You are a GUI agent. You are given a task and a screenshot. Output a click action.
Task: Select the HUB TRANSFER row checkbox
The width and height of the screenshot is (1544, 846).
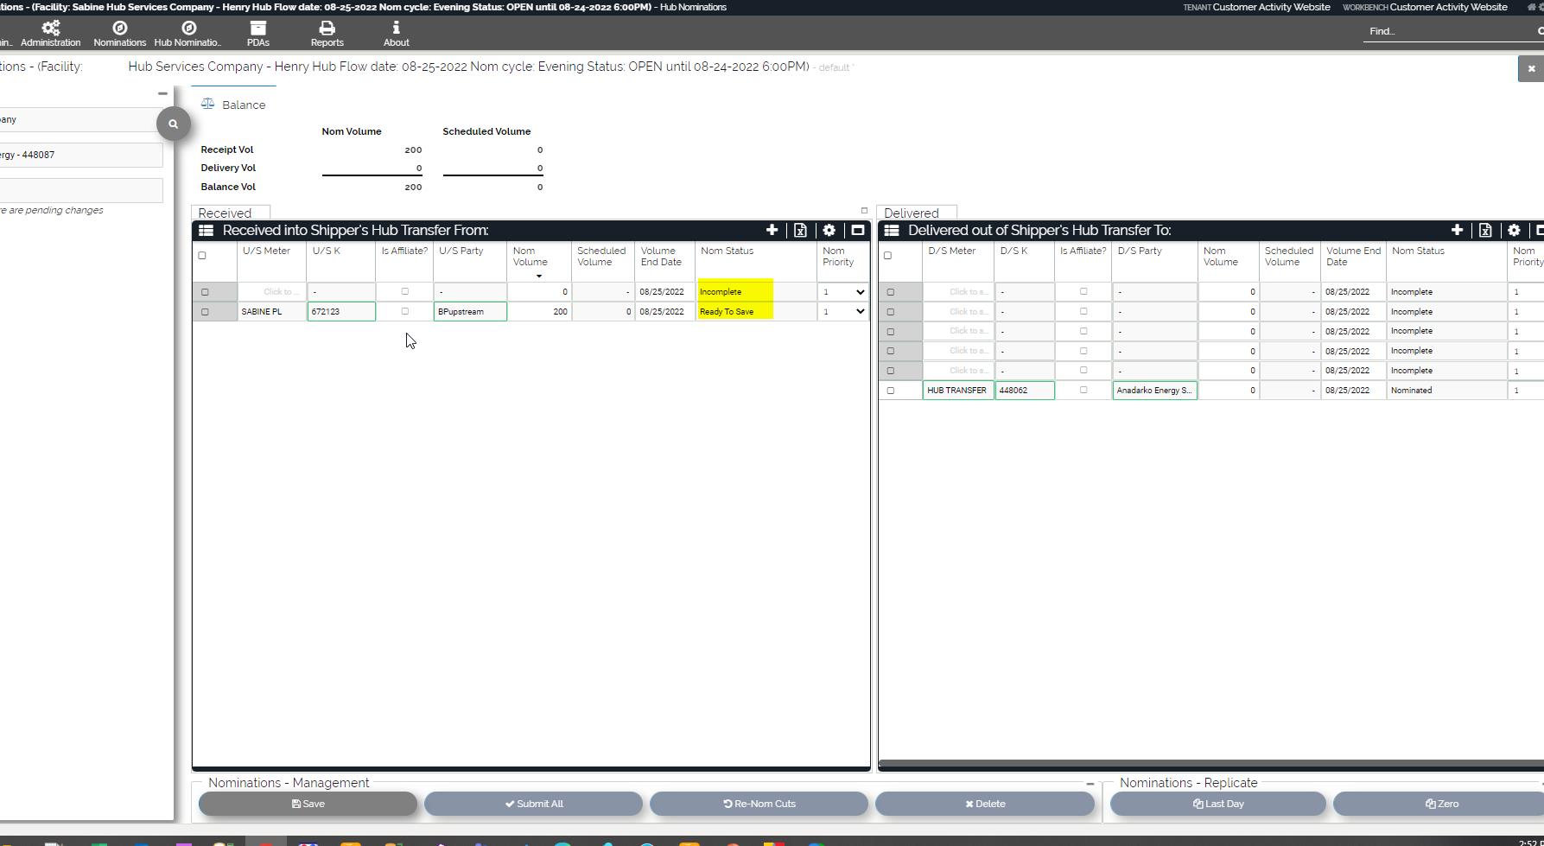pyautogui.click(x=891, y=391)
